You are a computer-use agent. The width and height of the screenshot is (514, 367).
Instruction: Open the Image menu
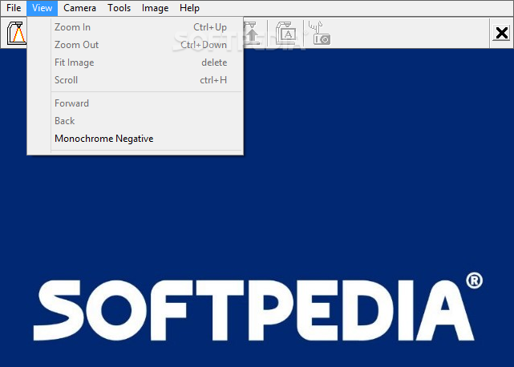tap(155, 8)
